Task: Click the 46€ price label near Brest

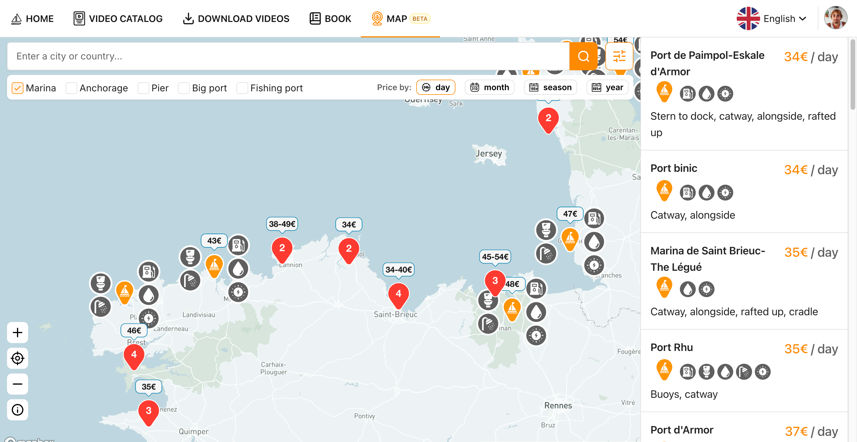Action: click(x=134, y=330)
